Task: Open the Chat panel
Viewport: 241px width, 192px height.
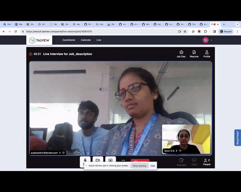Action: click(x=194, y=162)
